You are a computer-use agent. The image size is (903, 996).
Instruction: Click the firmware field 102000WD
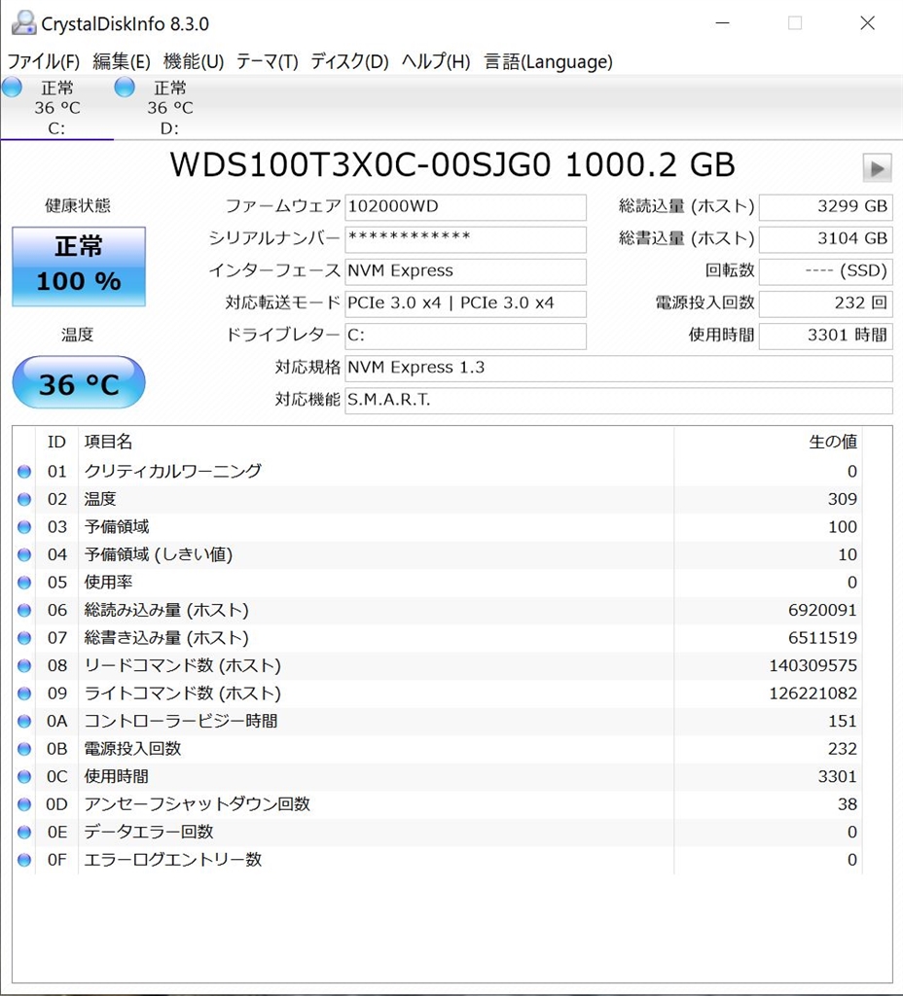pos(465,207)
